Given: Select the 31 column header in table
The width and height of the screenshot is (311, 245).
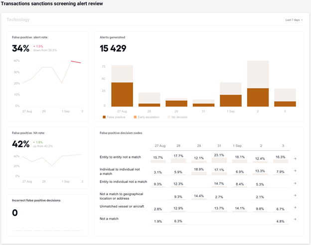Looking at the screenshot, I should pyautogui.click(x=219, y=146).
